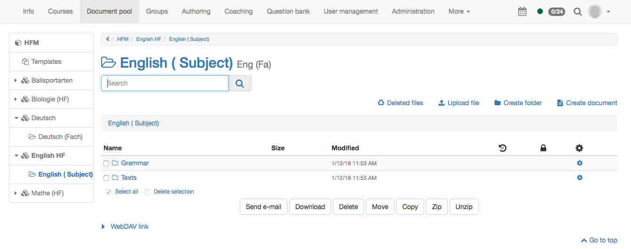Image resolution: width=631 pixels, height=249 pixels.
Task: Open the More dropdown menu
Action: (459, 11)
